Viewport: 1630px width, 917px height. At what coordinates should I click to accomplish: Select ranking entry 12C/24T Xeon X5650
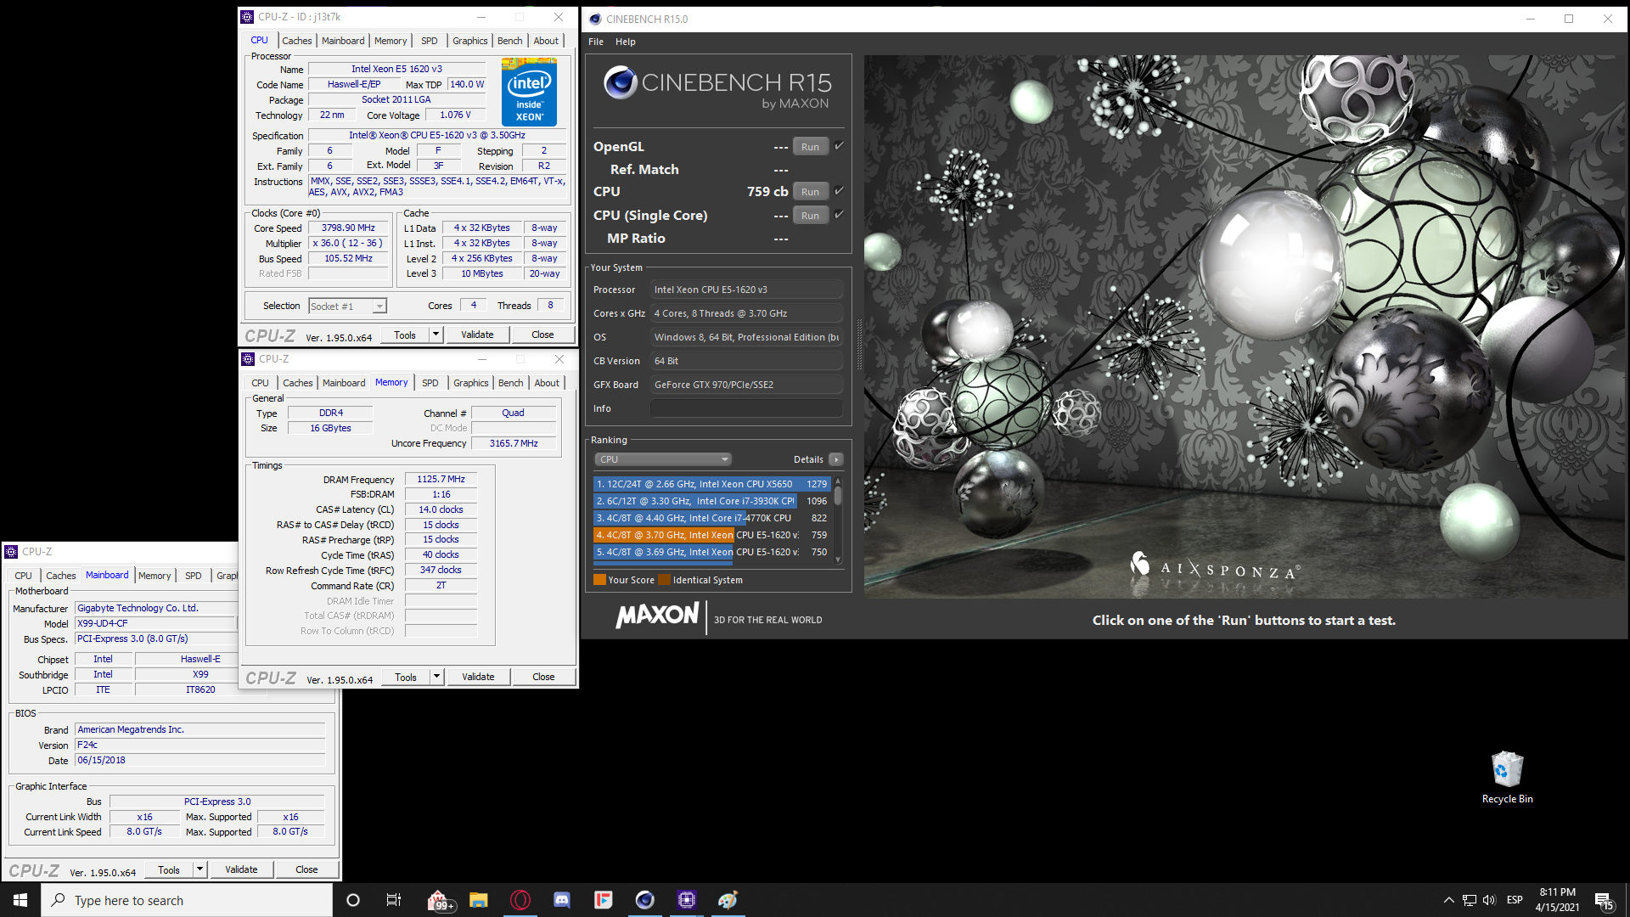pyautogui.click(x=711, y=484)
